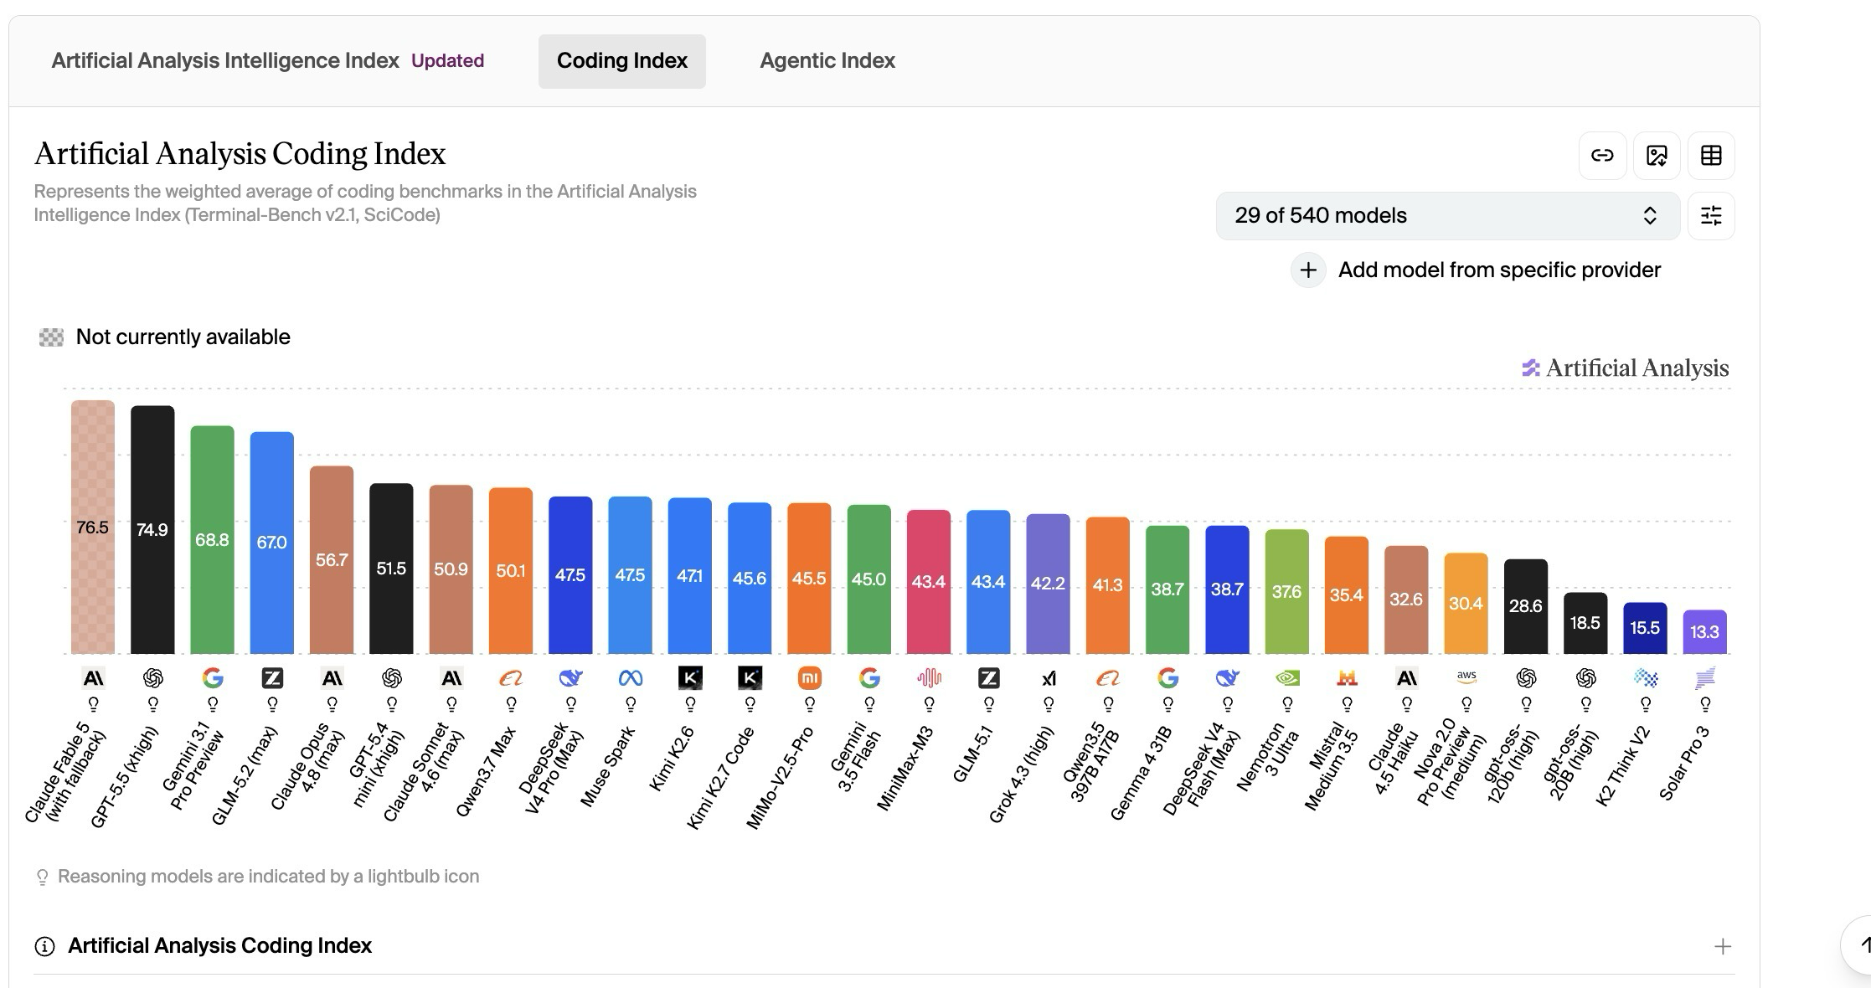Image resolution: width=1871 pixels, height=988 pixels.
Task: Click the Anthropic logo under Claude Fable 5
Action: (93, 678)
